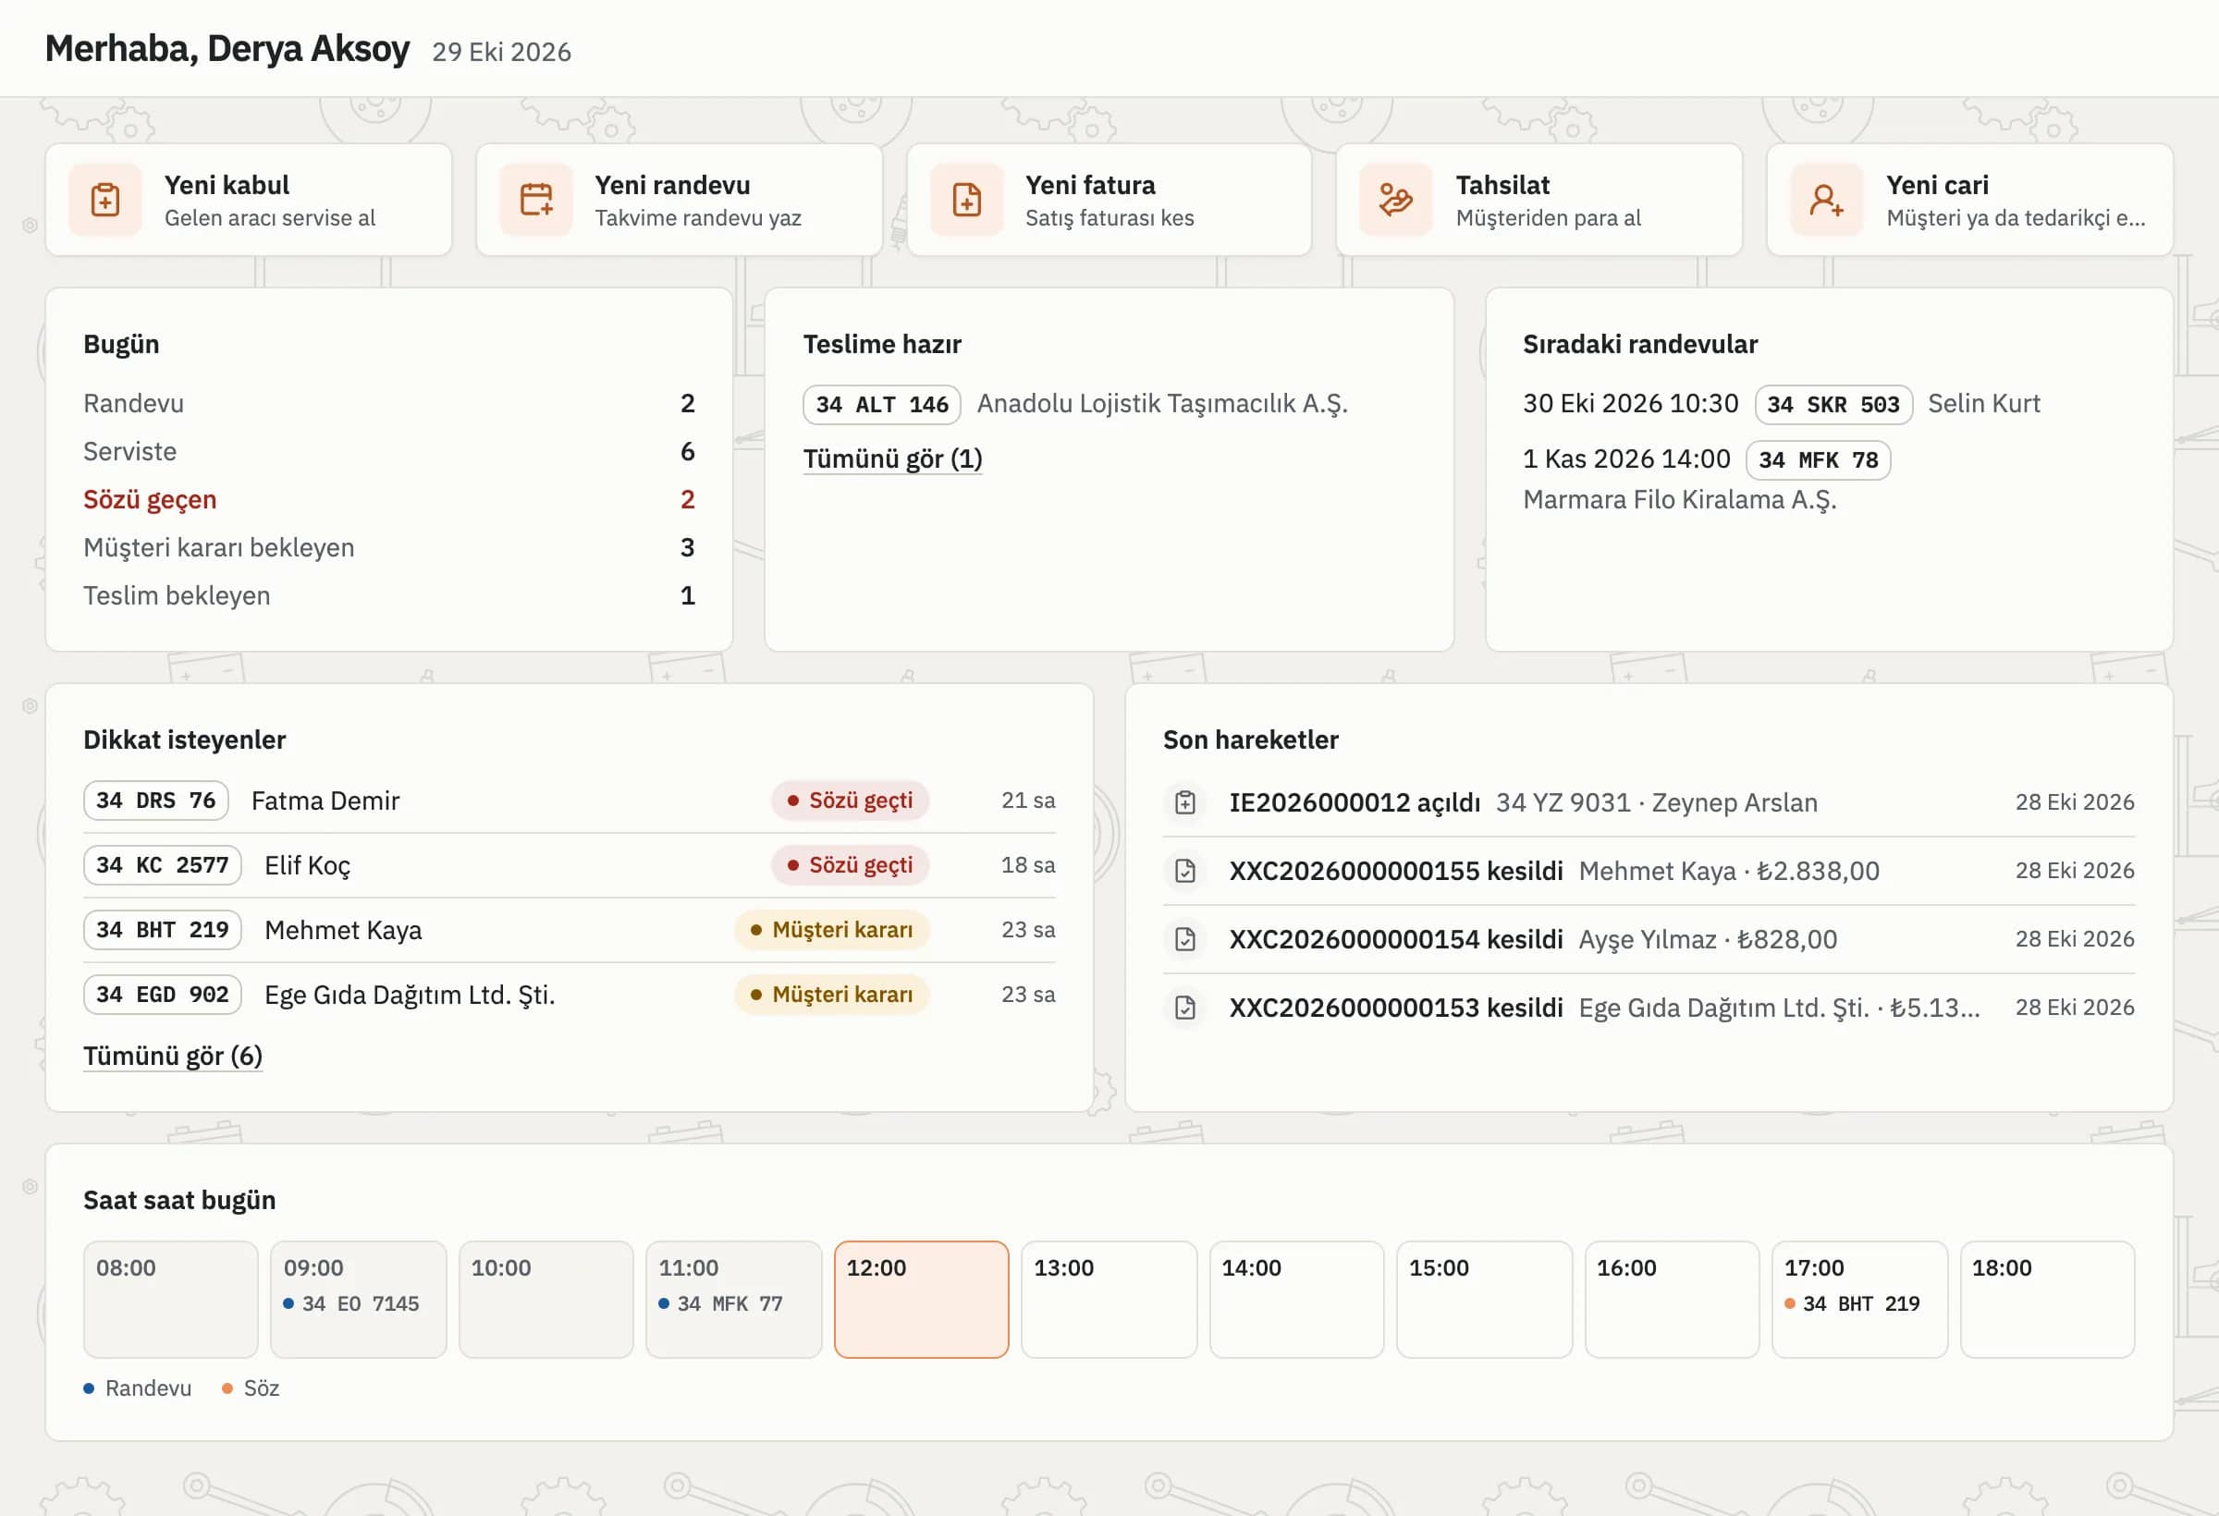Image resolution: width=2219 pixels, height=1516 pixels.
Task: Open the Yeni kabul quick action card
Action: [x=249, y=200]
